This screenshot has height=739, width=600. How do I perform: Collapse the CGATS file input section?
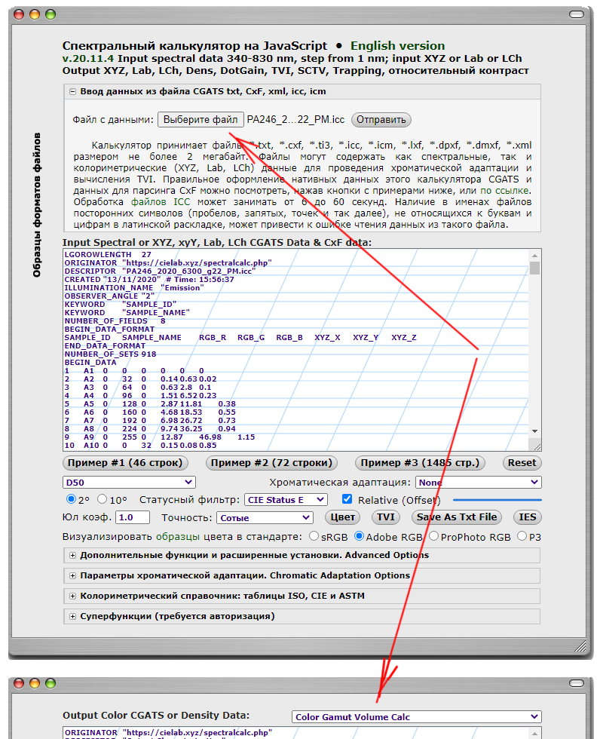[x=73, y=91]
